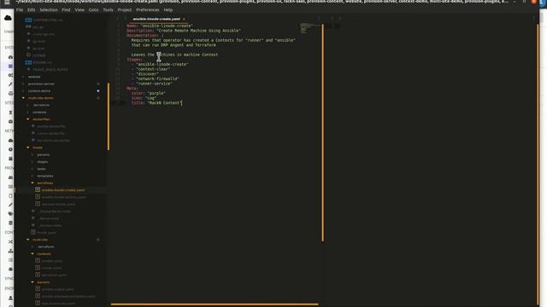Click the horizontal scrollbar at editor bottom
Viewport: 547px width, 307px height.
point(215,304)
